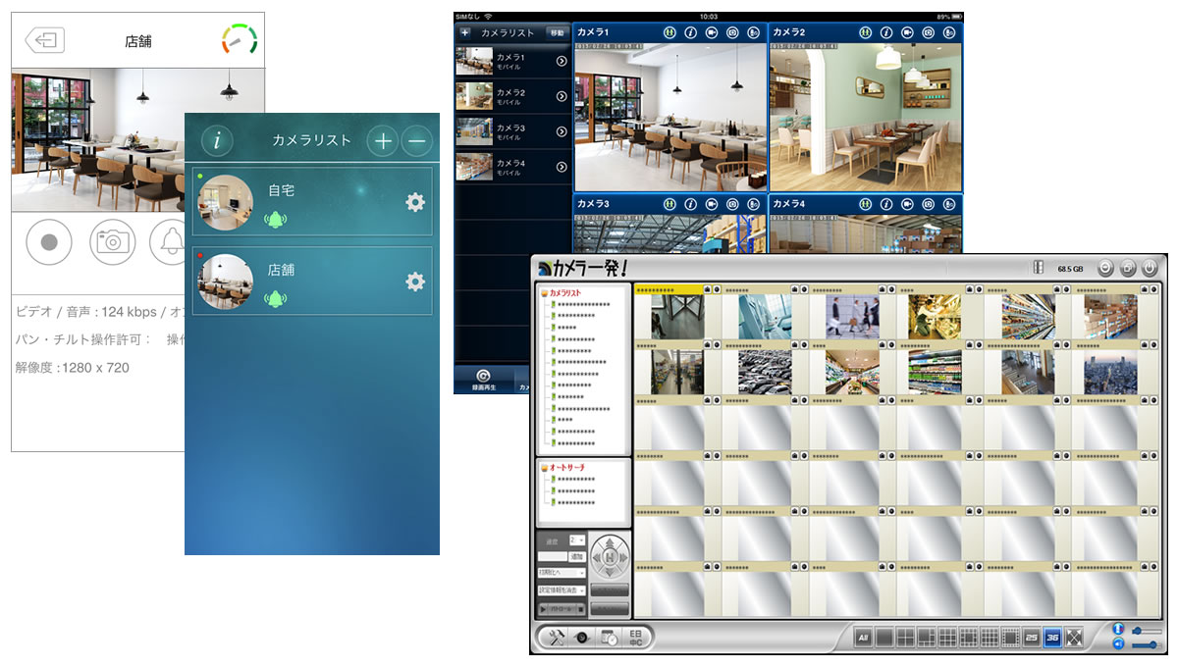
Task: Expand カメラ3 details with its chevron arrow
Action: click(x=562, y=131)
